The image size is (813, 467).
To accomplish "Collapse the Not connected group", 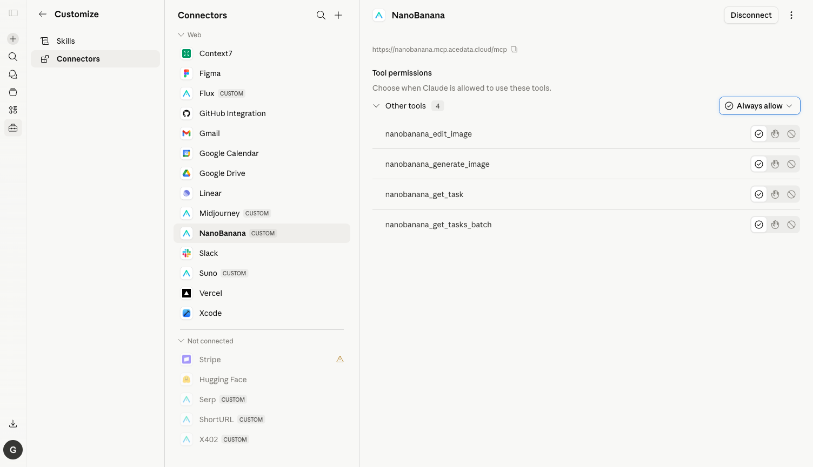I will coord(181,341).
